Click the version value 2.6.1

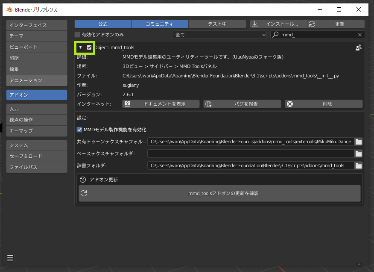click(x=128, y=95)
